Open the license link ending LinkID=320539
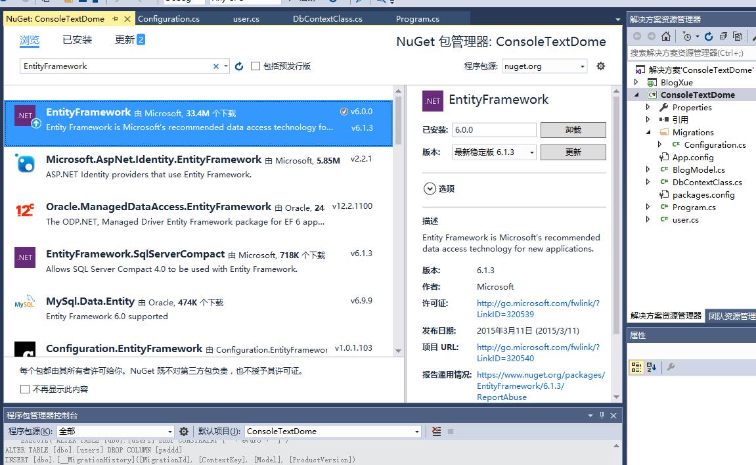 [x=538, y=309]
